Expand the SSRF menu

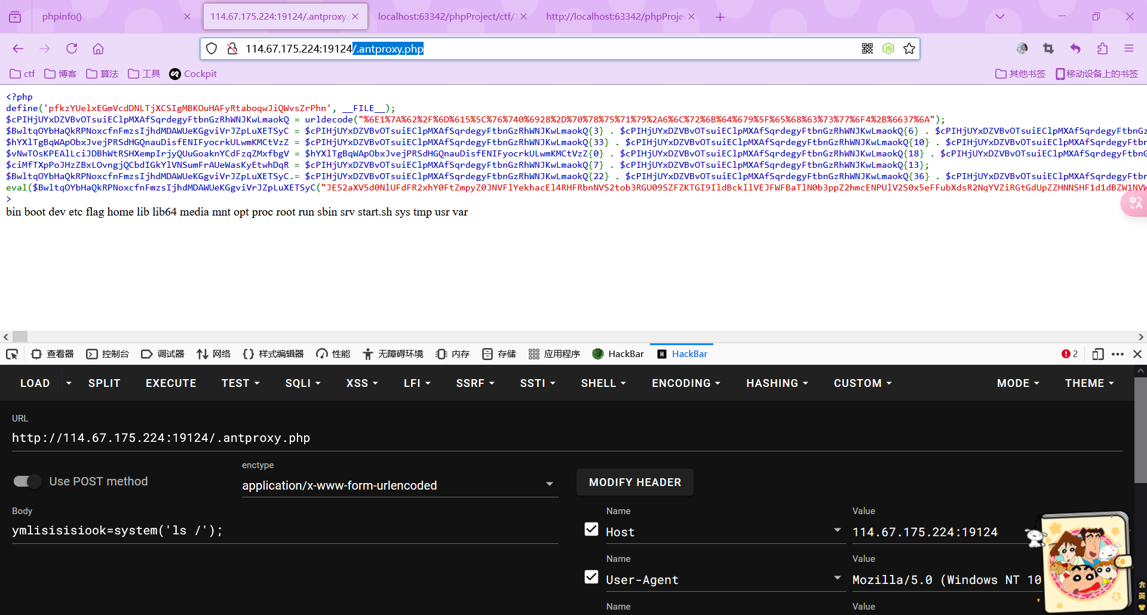[476, 383]
